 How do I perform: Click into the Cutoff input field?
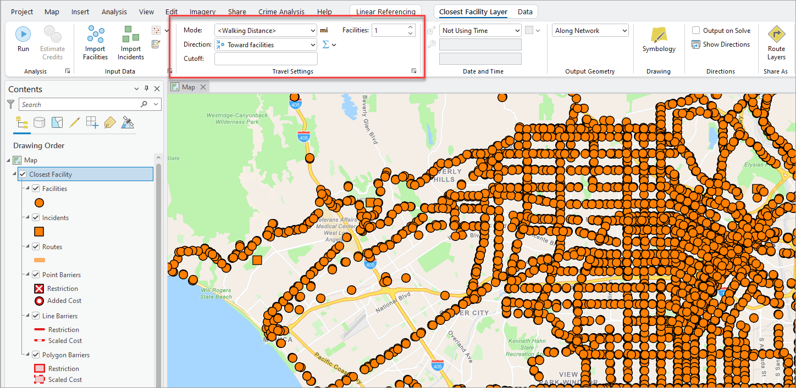pyautogui.click(x=266, y=59)
